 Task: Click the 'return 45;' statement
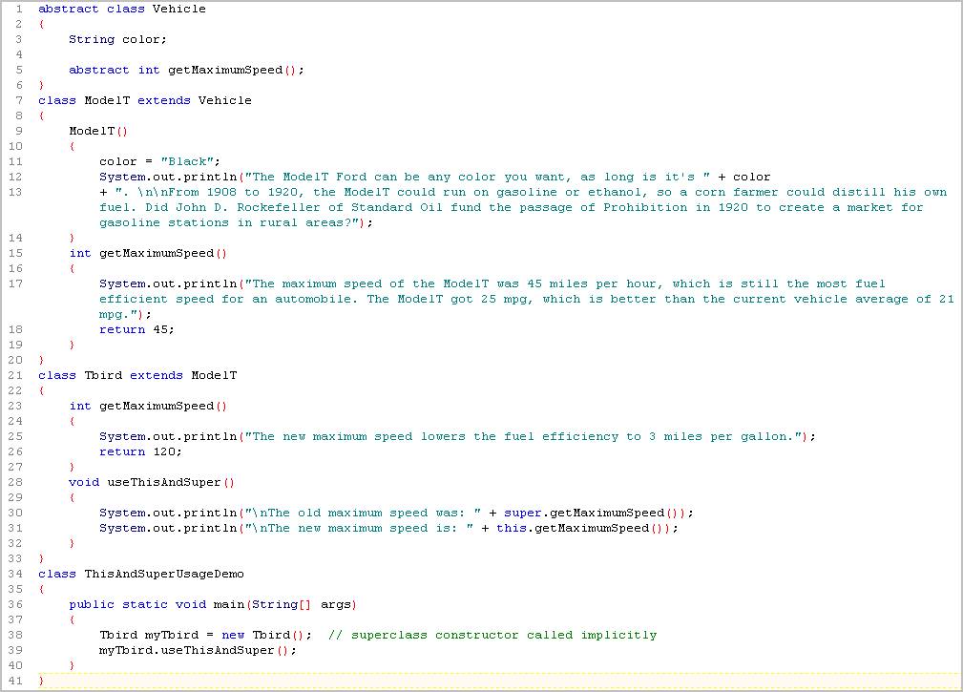click(x=136, y=329)
